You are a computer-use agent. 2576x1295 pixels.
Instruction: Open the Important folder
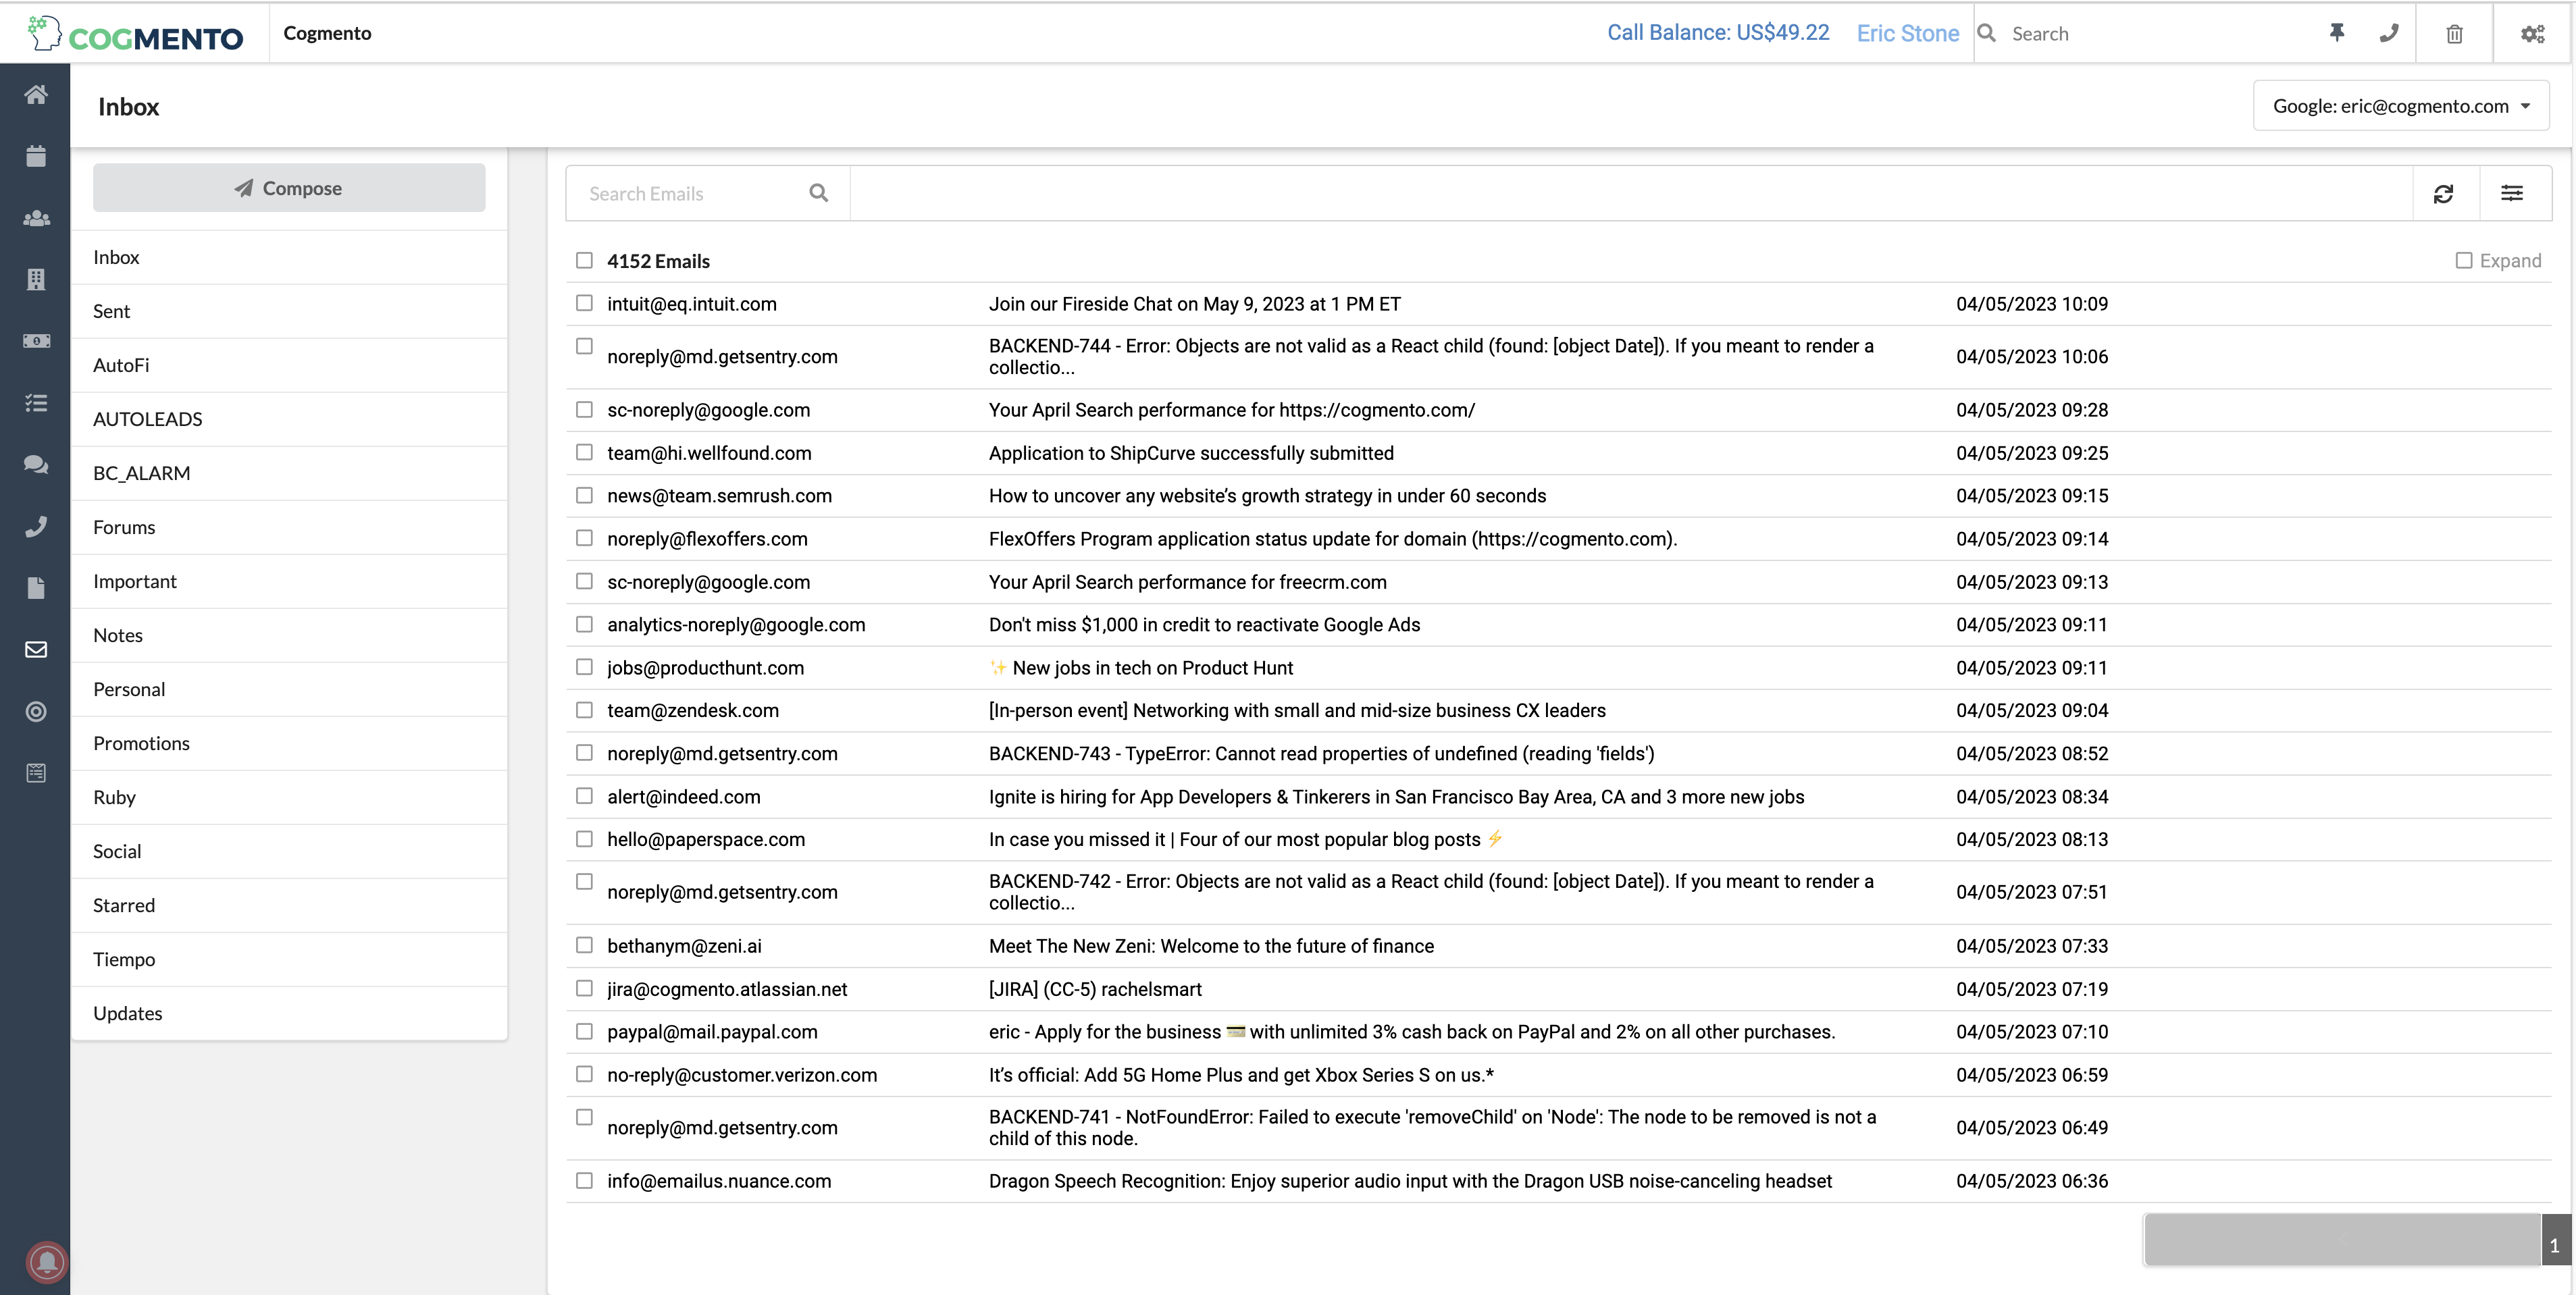coord(289,581)
